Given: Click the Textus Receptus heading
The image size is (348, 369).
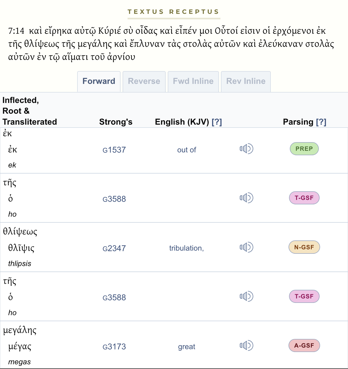Looking at the screenshot, I should click(x=173, y=12).
